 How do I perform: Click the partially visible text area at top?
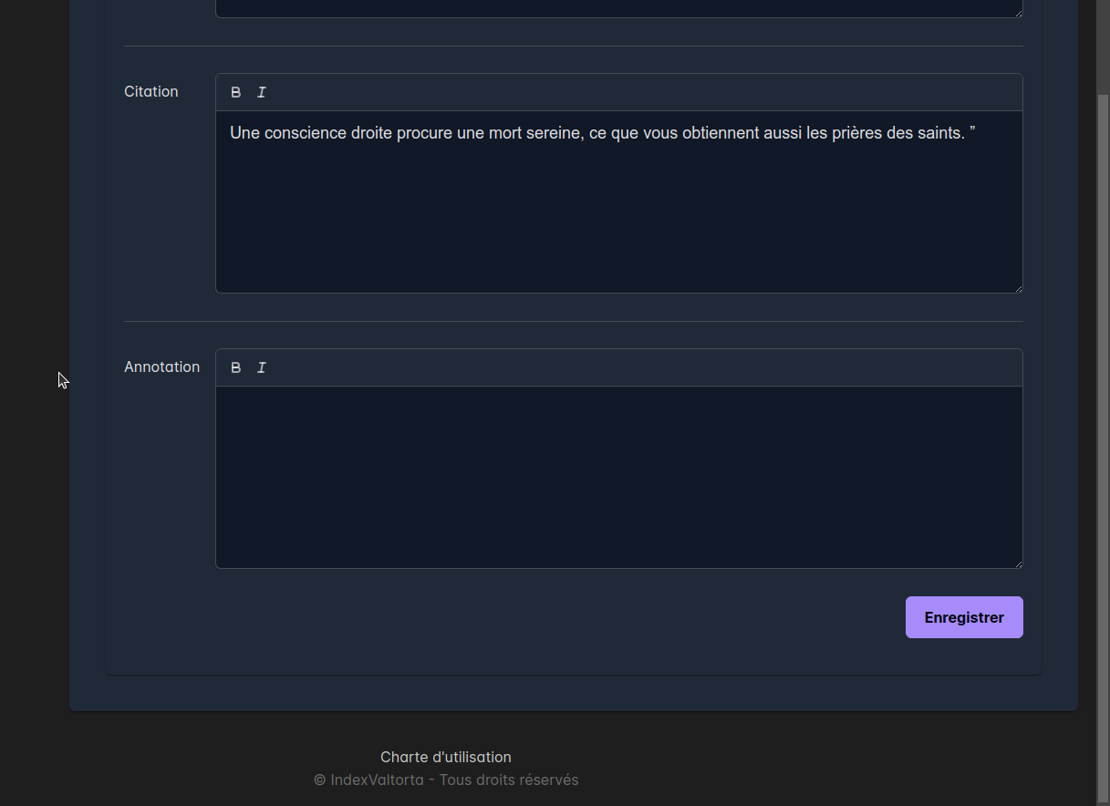click(x=618, y=8)
